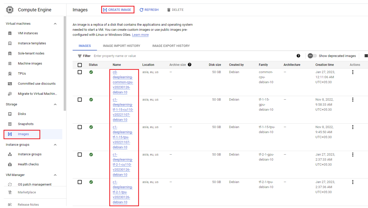Click the Disk size column header
368x208 pixels.
[x=215, y=65]
